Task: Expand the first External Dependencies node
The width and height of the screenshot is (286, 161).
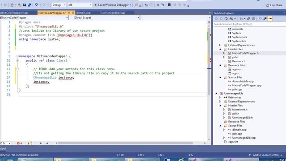Action: [x=220, y=45]
